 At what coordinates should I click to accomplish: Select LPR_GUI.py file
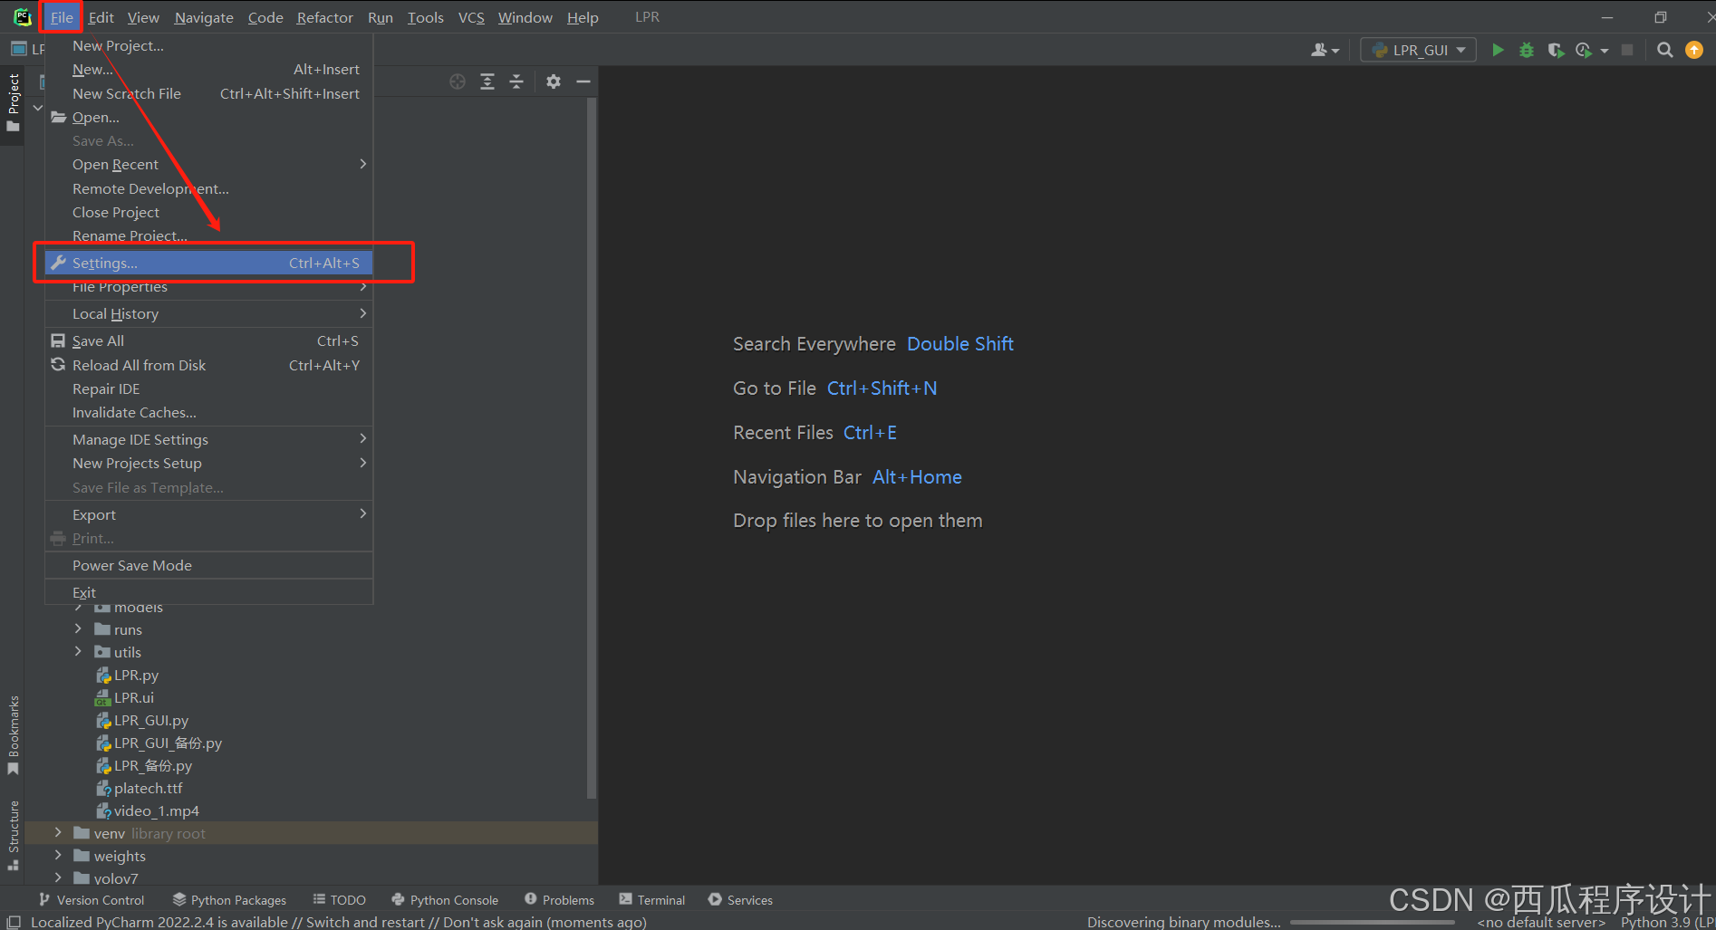click(x=151, y=720)
